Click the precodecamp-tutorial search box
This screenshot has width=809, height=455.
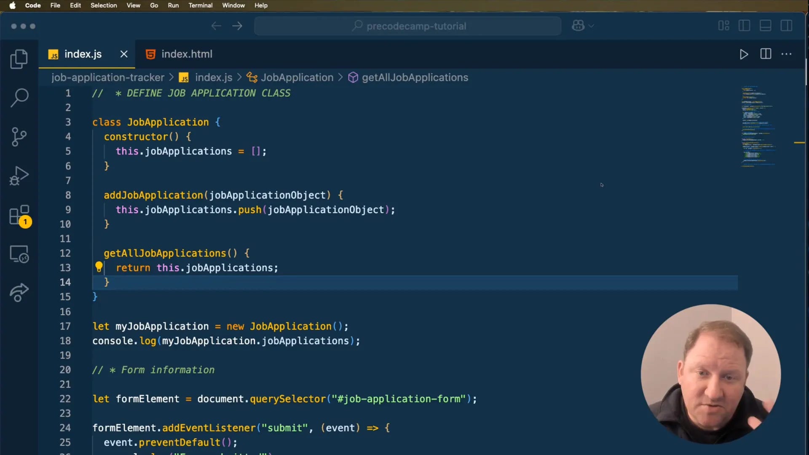[407, 26]
